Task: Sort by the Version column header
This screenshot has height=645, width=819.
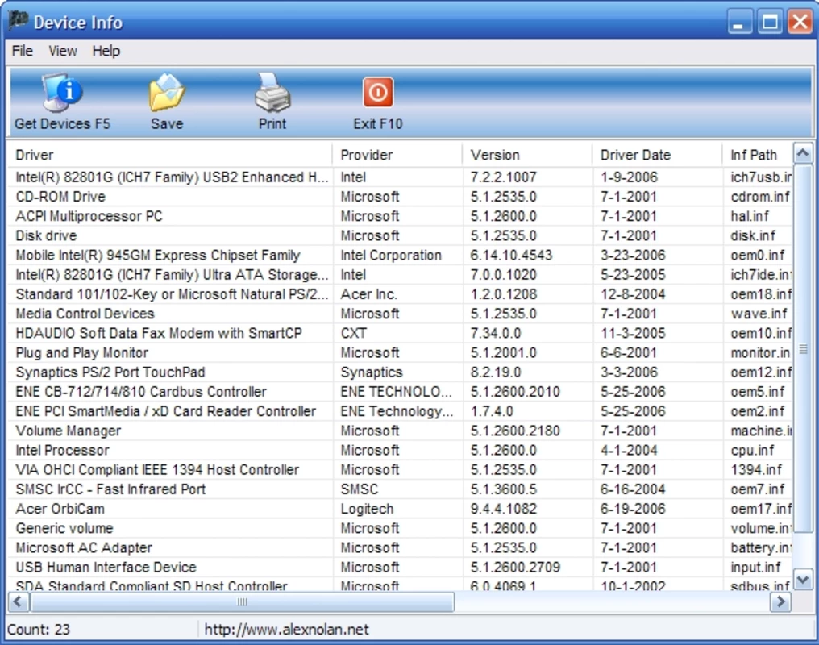Action: point(527,155)
